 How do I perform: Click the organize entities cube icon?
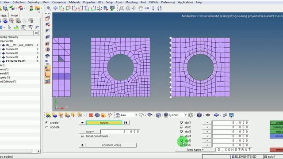(97, 115)
